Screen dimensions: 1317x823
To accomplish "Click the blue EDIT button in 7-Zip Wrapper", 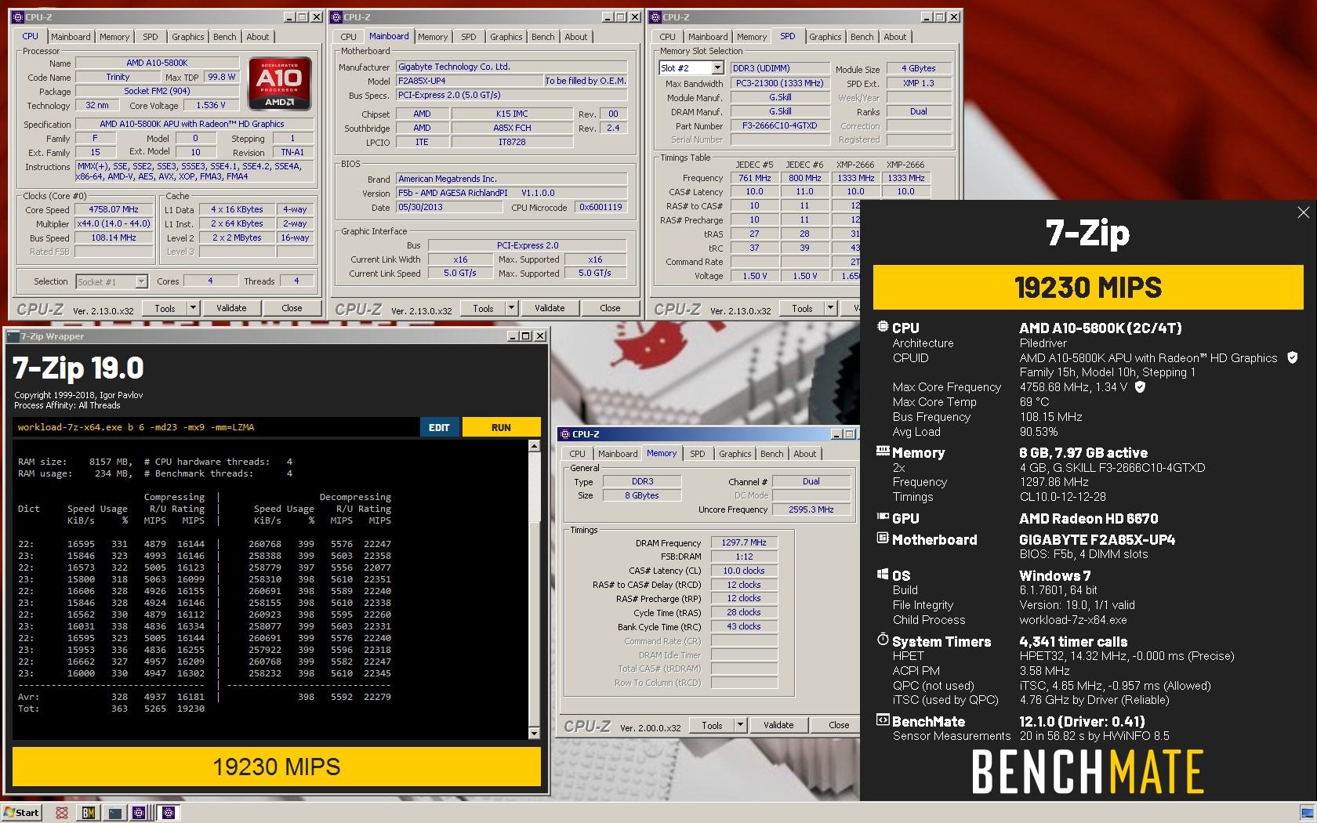I will pos(439,427).
